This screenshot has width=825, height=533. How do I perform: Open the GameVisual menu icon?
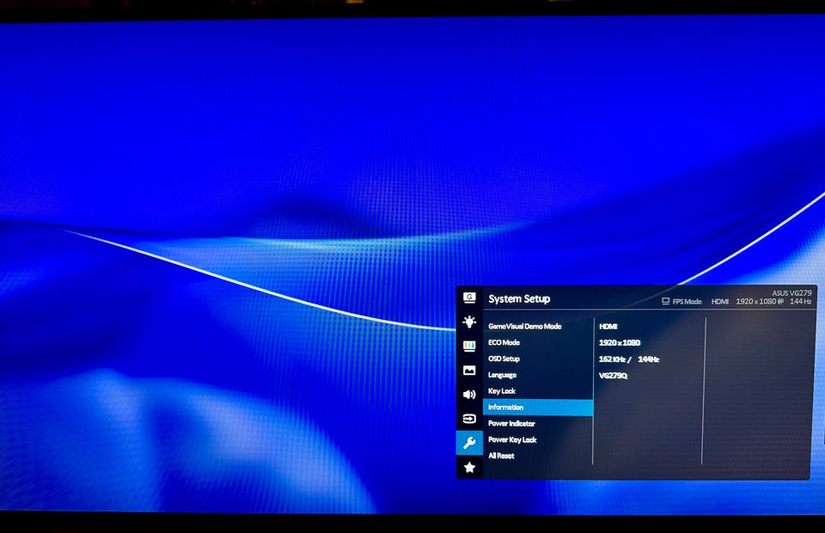(x=469, y=297)
